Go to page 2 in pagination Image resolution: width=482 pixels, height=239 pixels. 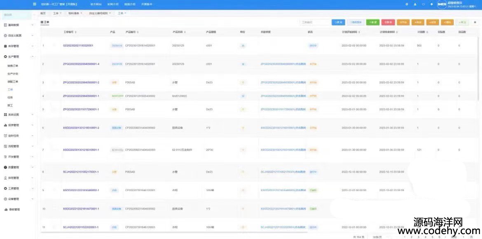pyautogui.click(x=412, y=237)
